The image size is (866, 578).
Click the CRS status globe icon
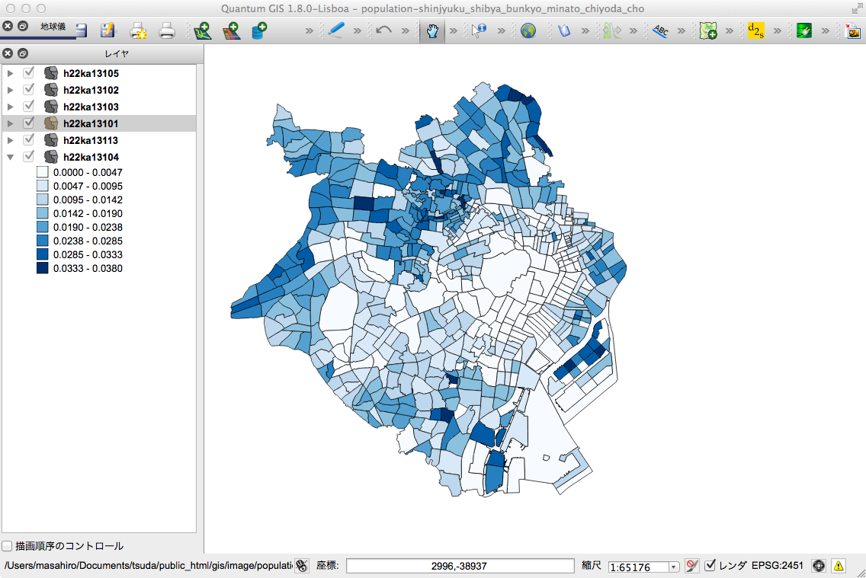tap(819, 566)
